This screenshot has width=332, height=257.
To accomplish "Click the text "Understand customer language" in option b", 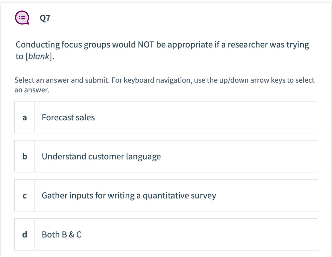I will point(101,156).
